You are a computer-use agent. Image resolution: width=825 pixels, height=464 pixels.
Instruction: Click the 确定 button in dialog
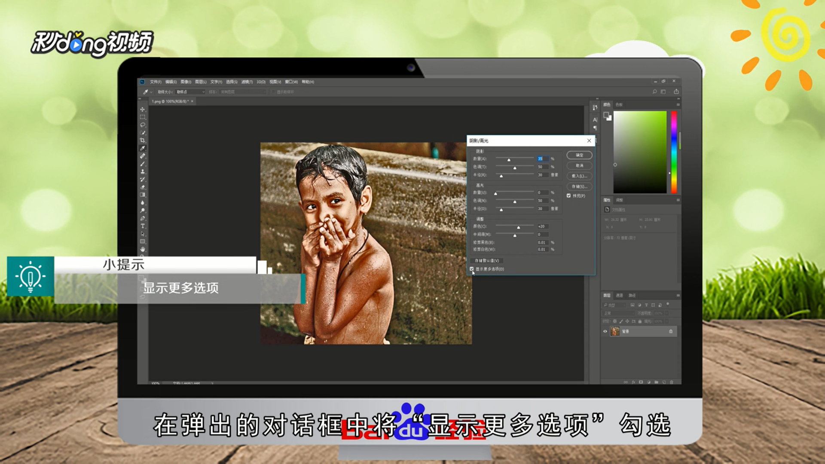click(x=579, y=155)
